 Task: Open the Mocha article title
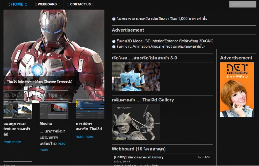pyautogui.click(x=46, y=123)
